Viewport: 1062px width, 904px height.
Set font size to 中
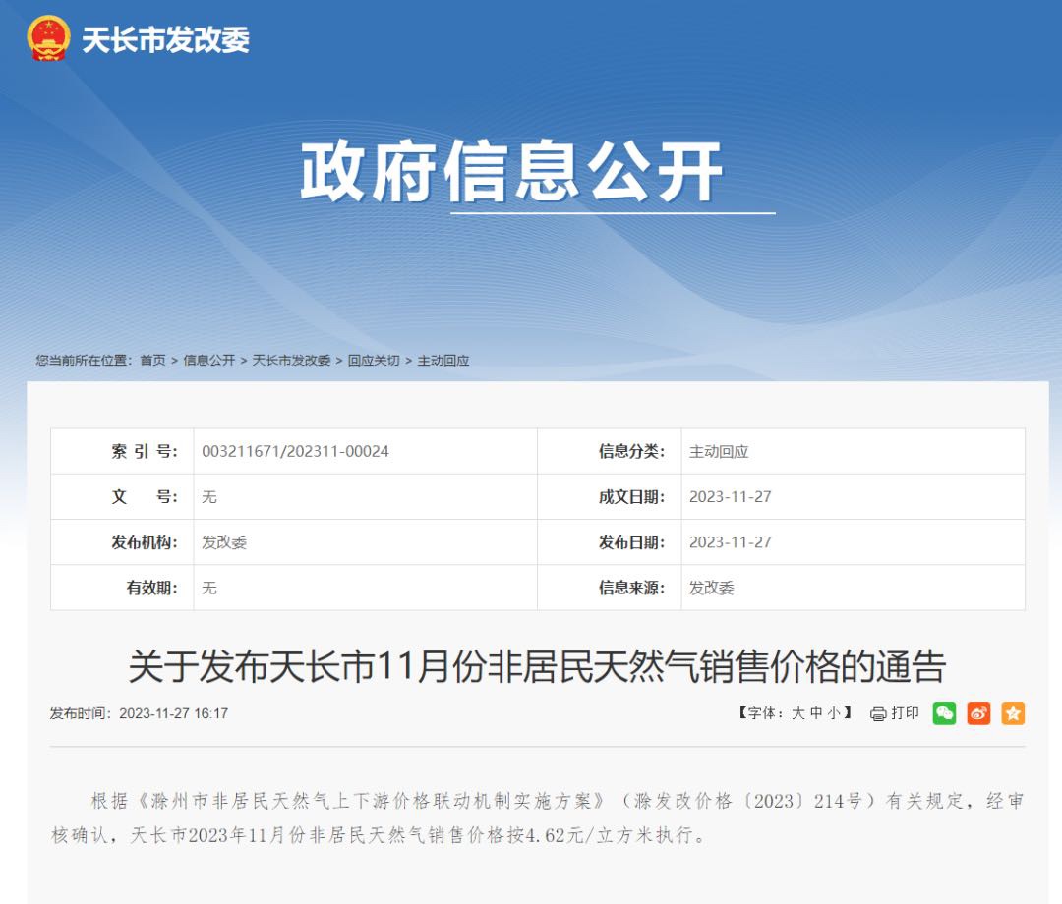[x=816, y=713]
